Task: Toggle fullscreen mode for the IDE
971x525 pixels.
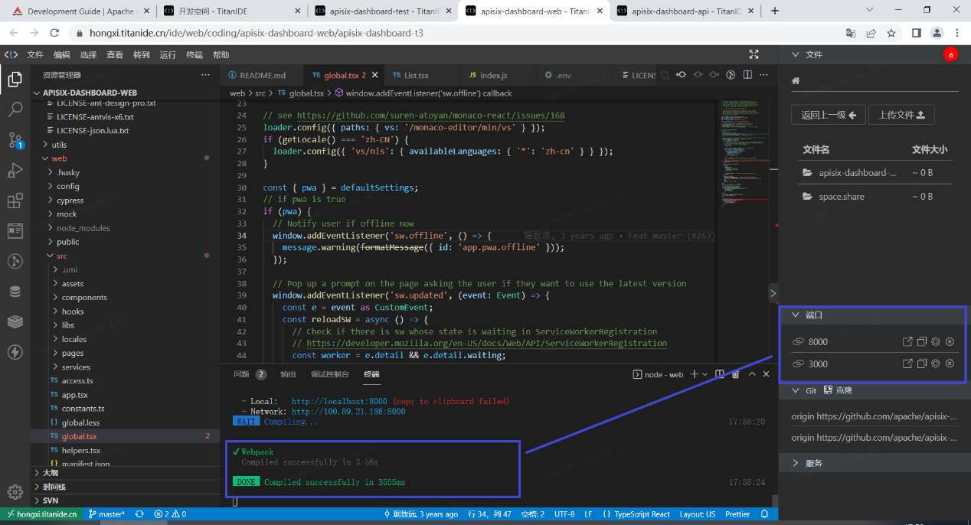Action: click(x=754, y=54)
